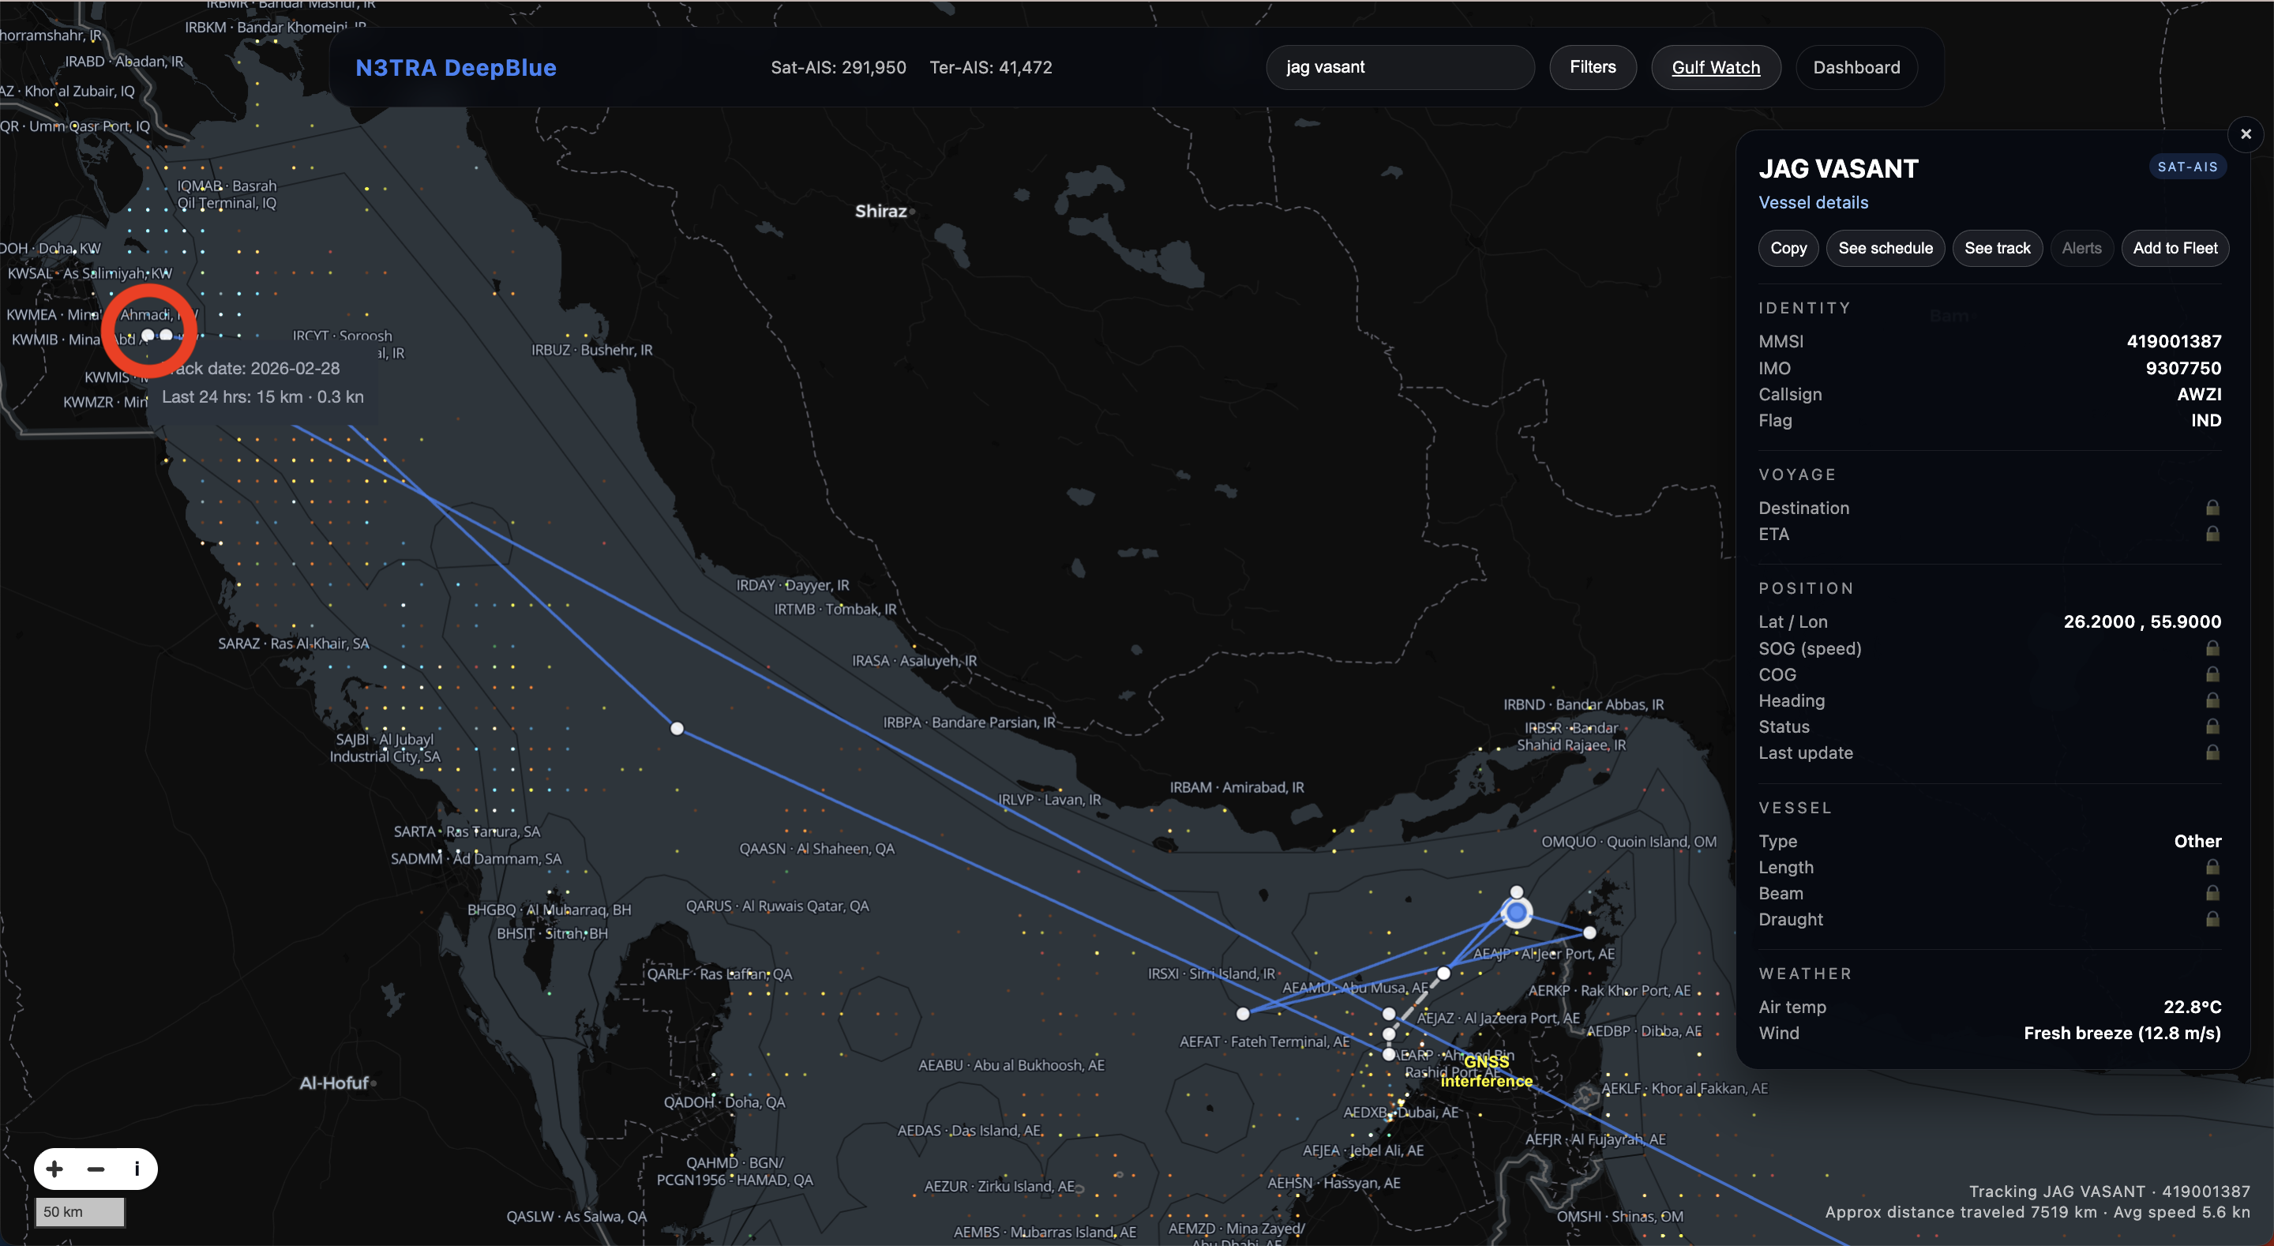
Task: Close the JAG VASANT details panel
Action: point(2246,134)
